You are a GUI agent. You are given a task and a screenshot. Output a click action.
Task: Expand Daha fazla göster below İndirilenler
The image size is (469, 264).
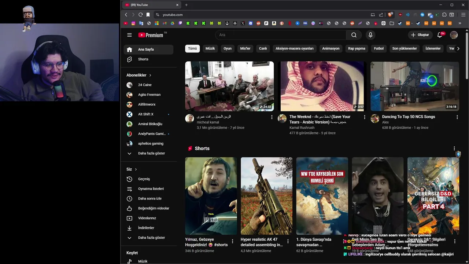148,238
